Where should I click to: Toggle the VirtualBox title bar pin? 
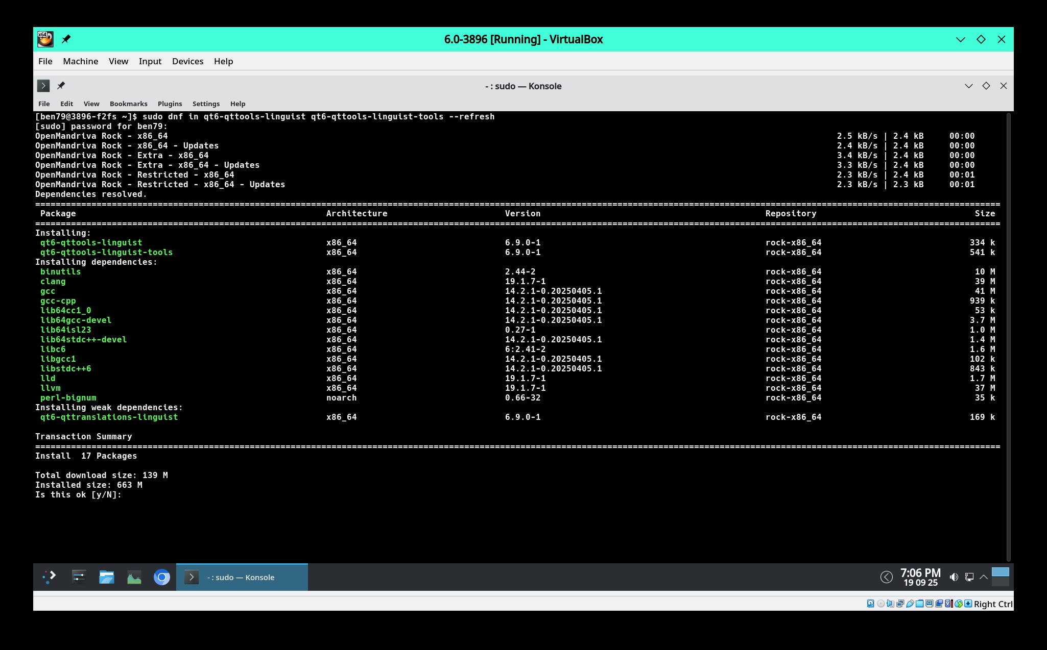(66, 39)
